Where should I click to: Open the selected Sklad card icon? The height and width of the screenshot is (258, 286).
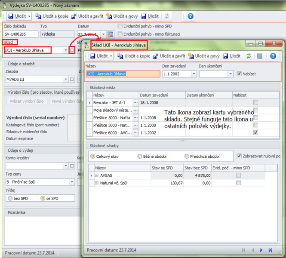72,50
